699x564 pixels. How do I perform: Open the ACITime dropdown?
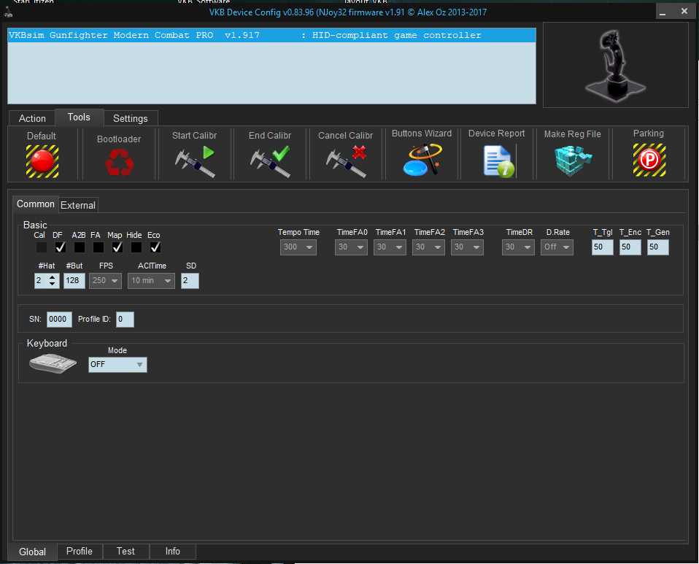click(151, 280)
